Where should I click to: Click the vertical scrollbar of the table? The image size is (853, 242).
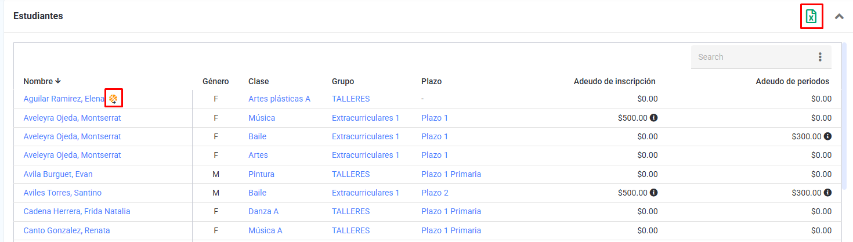click(x=844, y=116)
